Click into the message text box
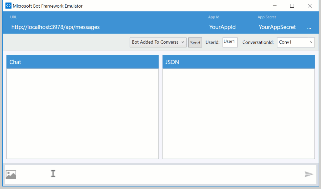Viewport: 321px width, 189px height. point(160,174)
